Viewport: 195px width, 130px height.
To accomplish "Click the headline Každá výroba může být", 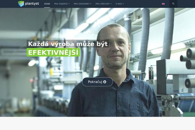I will [68, 44].
